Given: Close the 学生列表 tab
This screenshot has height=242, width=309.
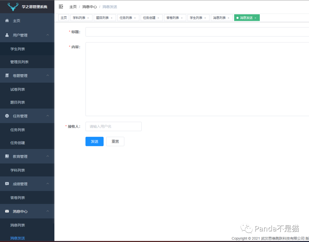Looking at the screenshot, I should [205, 18].
